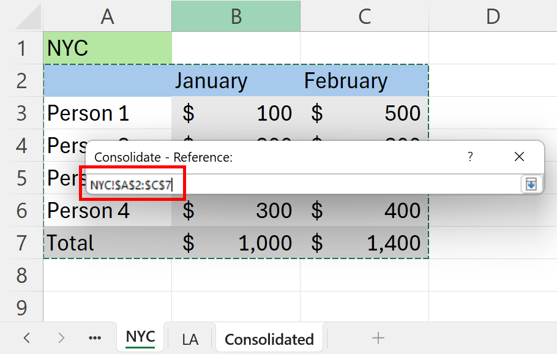
Task: Select the Total 1,400 cell
Action: tap(364, 243)
